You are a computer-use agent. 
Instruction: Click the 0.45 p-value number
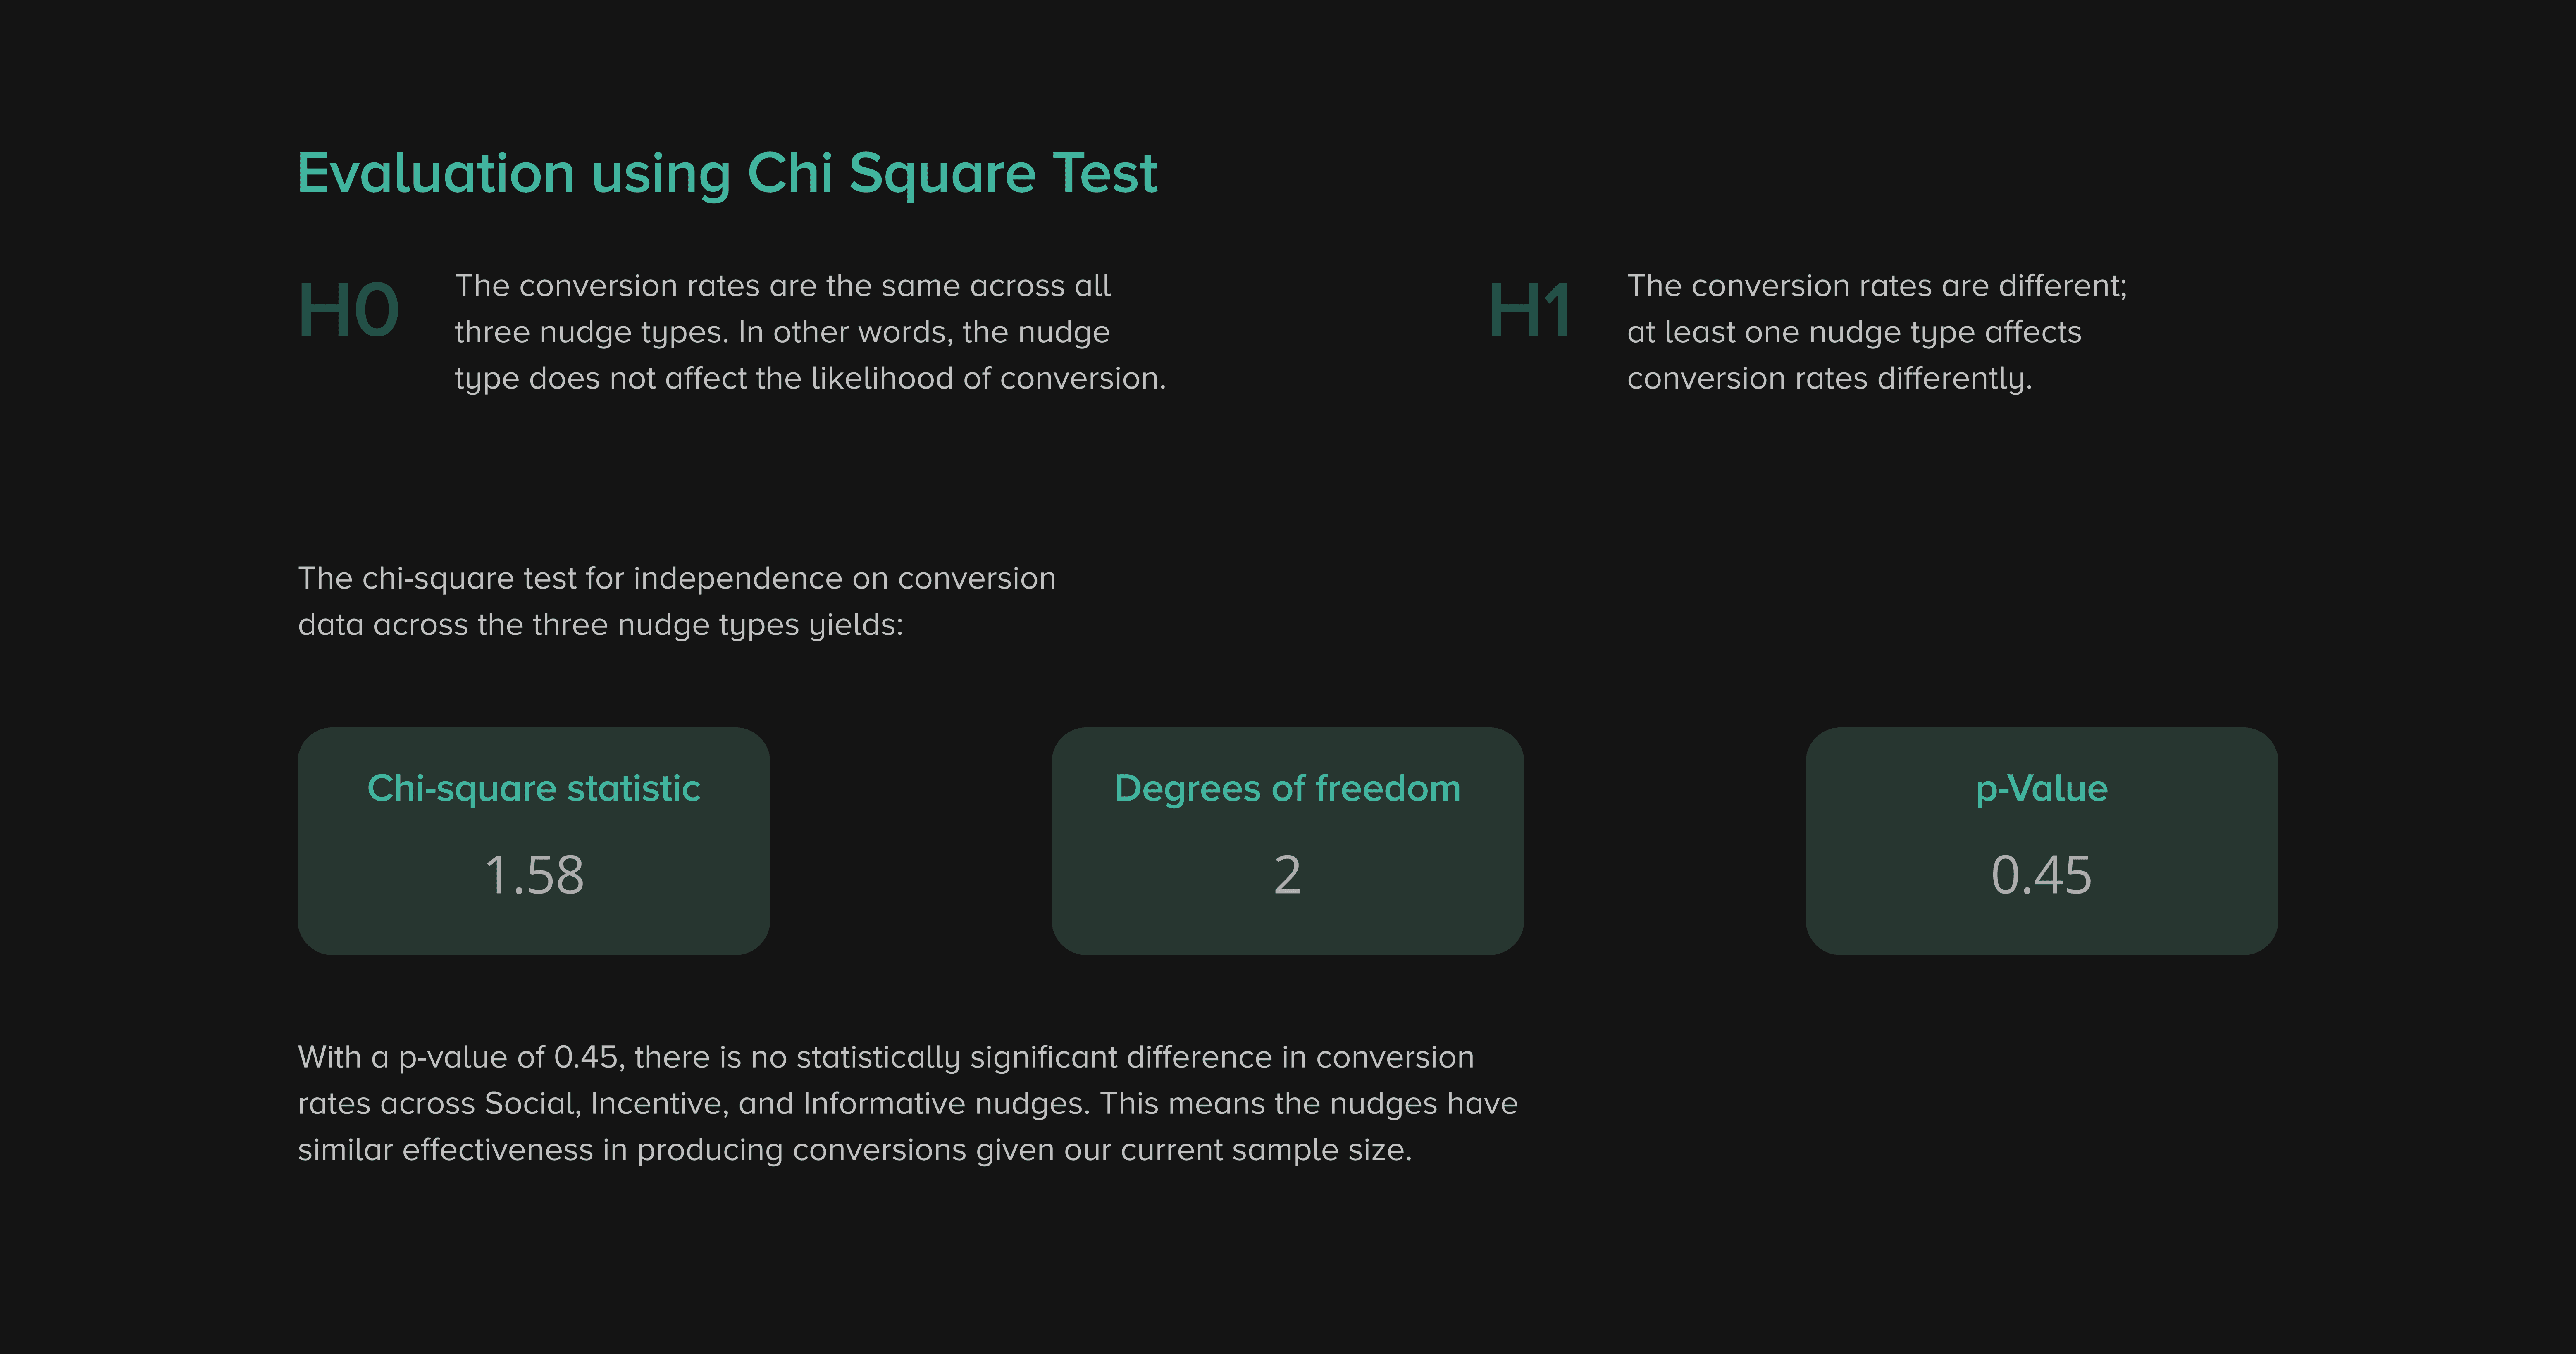click(x=2041, y=875)
